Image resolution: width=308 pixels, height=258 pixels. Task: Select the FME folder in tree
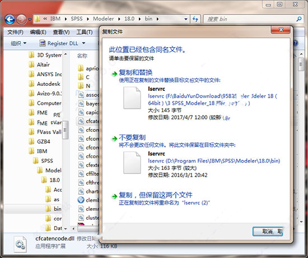click(38, 113)
